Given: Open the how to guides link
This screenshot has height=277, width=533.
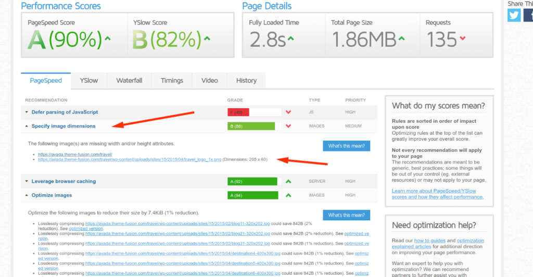Looking at the screenshot, I should [x=429, y=241].
